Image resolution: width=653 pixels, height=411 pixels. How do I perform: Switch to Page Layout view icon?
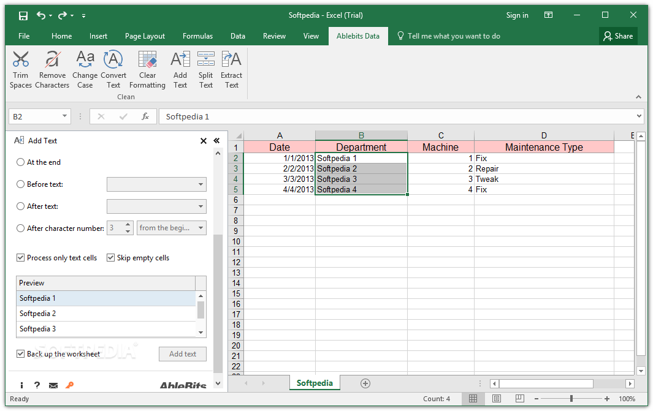[497, 399]
